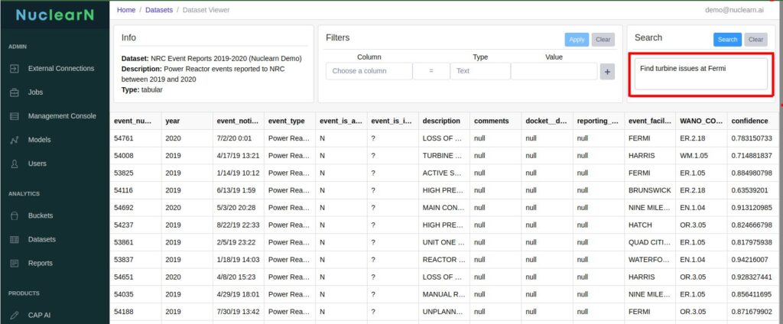
Task: Add a filter with plus button
Action: click(x=607, y=71)
